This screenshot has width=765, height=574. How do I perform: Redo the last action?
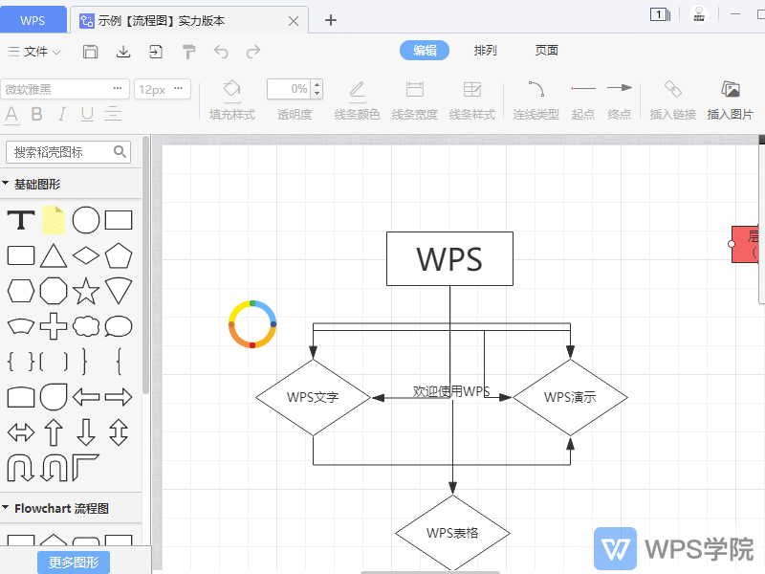[x=253, y=52]
